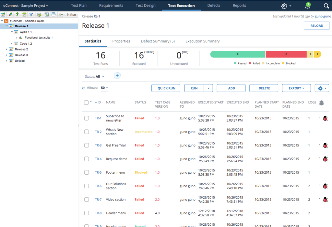Click the green refresh tree icon
The image size is (332, 227).
39,15
